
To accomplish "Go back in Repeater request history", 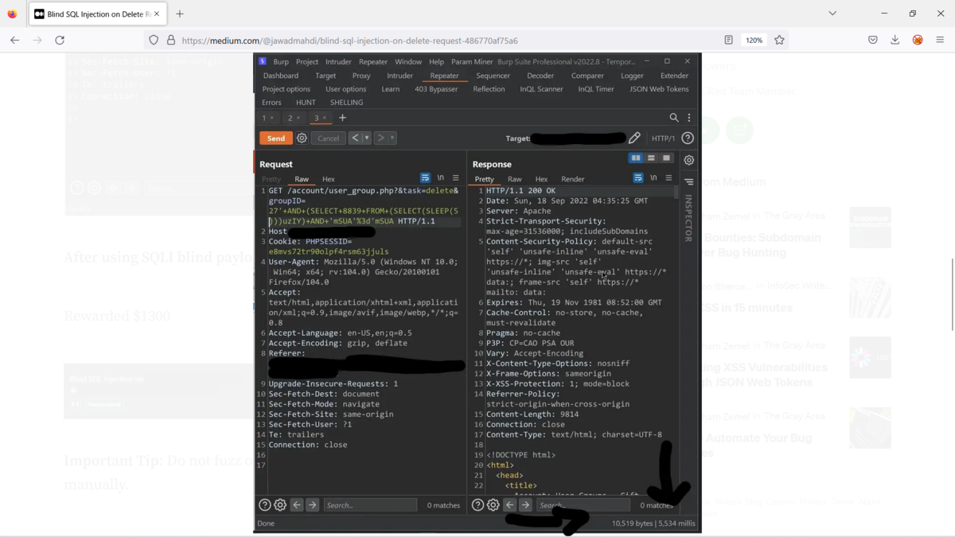I will pos(355,138).
